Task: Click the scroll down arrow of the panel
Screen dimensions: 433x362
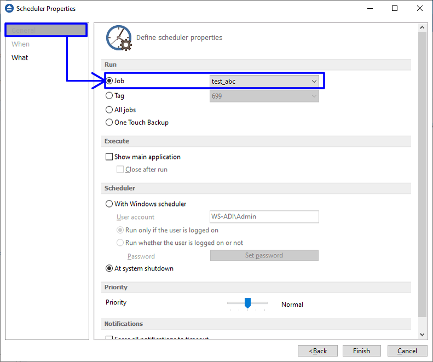Action: click(423, 334)
